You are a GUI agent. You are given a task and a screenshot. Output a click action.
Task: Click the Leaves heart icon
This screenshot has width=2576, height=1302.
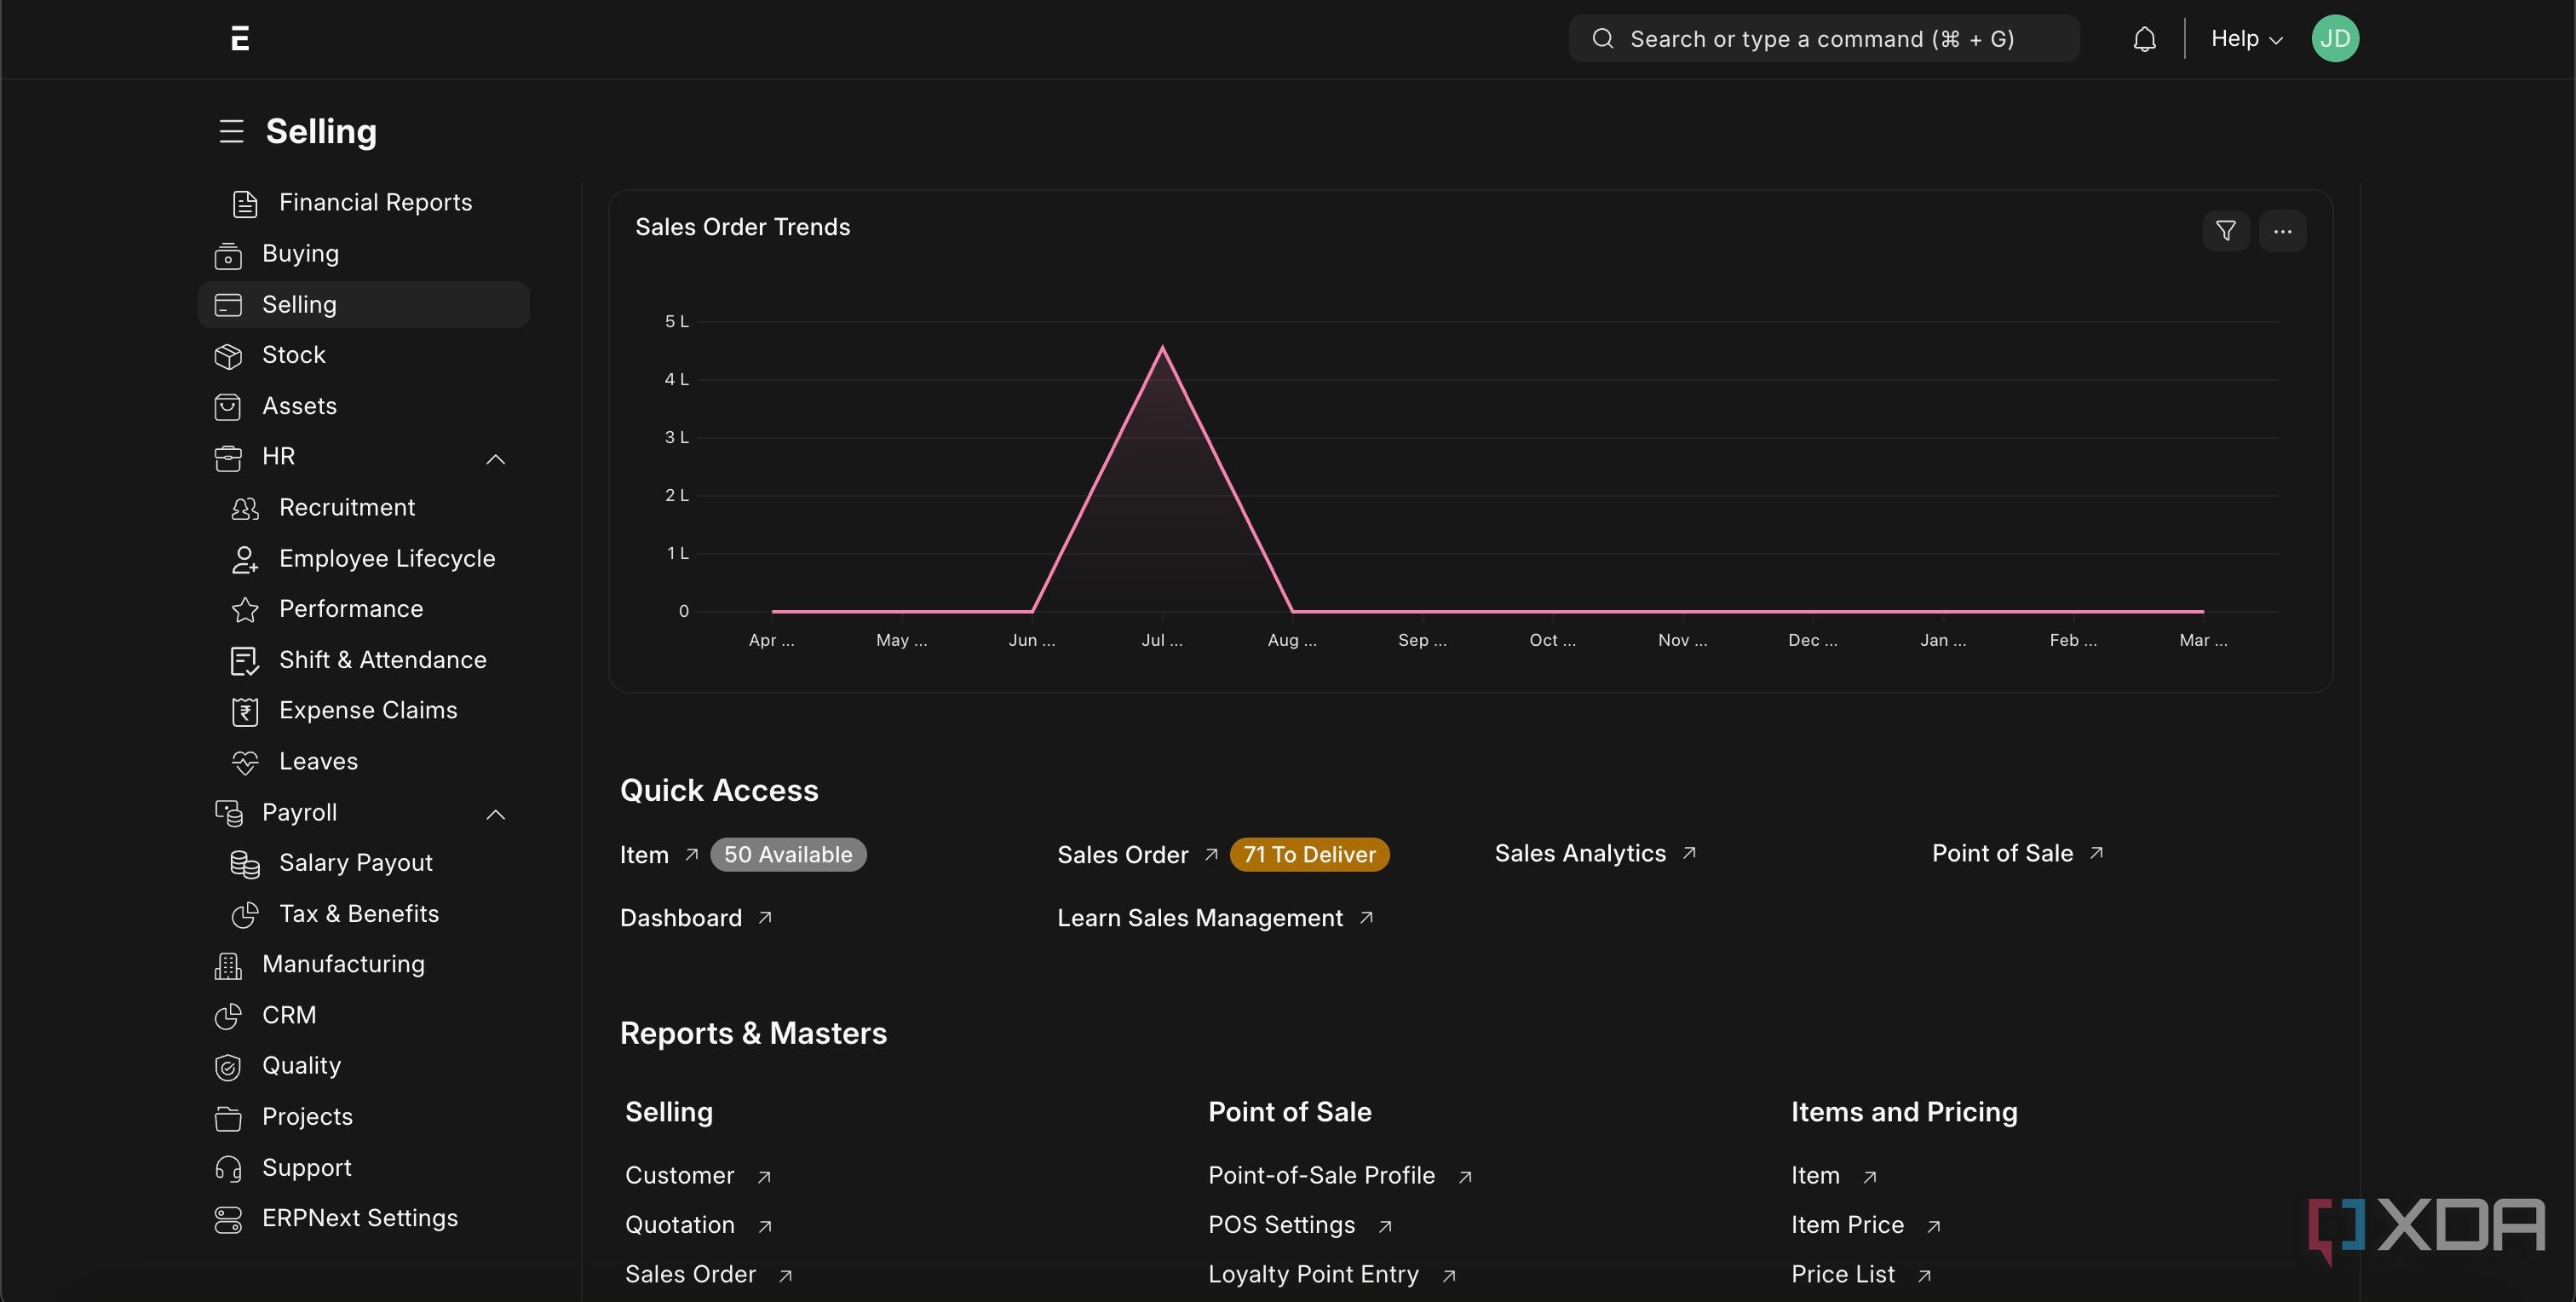point(245,763)
